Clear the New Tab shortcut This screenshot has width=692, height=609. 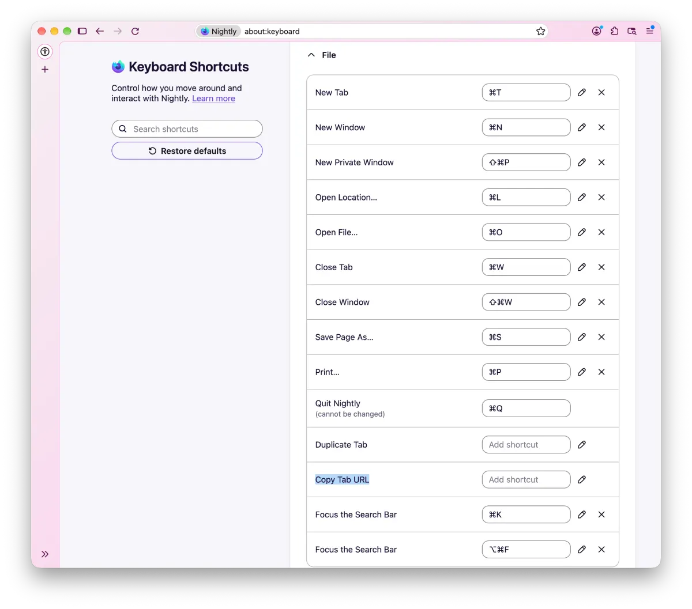click(x=601, y=92)
